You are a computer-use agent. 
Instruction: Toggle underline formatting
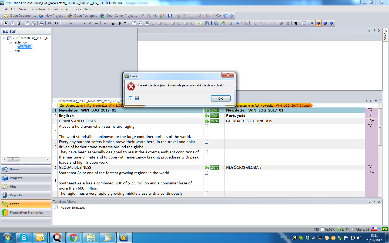19,23
